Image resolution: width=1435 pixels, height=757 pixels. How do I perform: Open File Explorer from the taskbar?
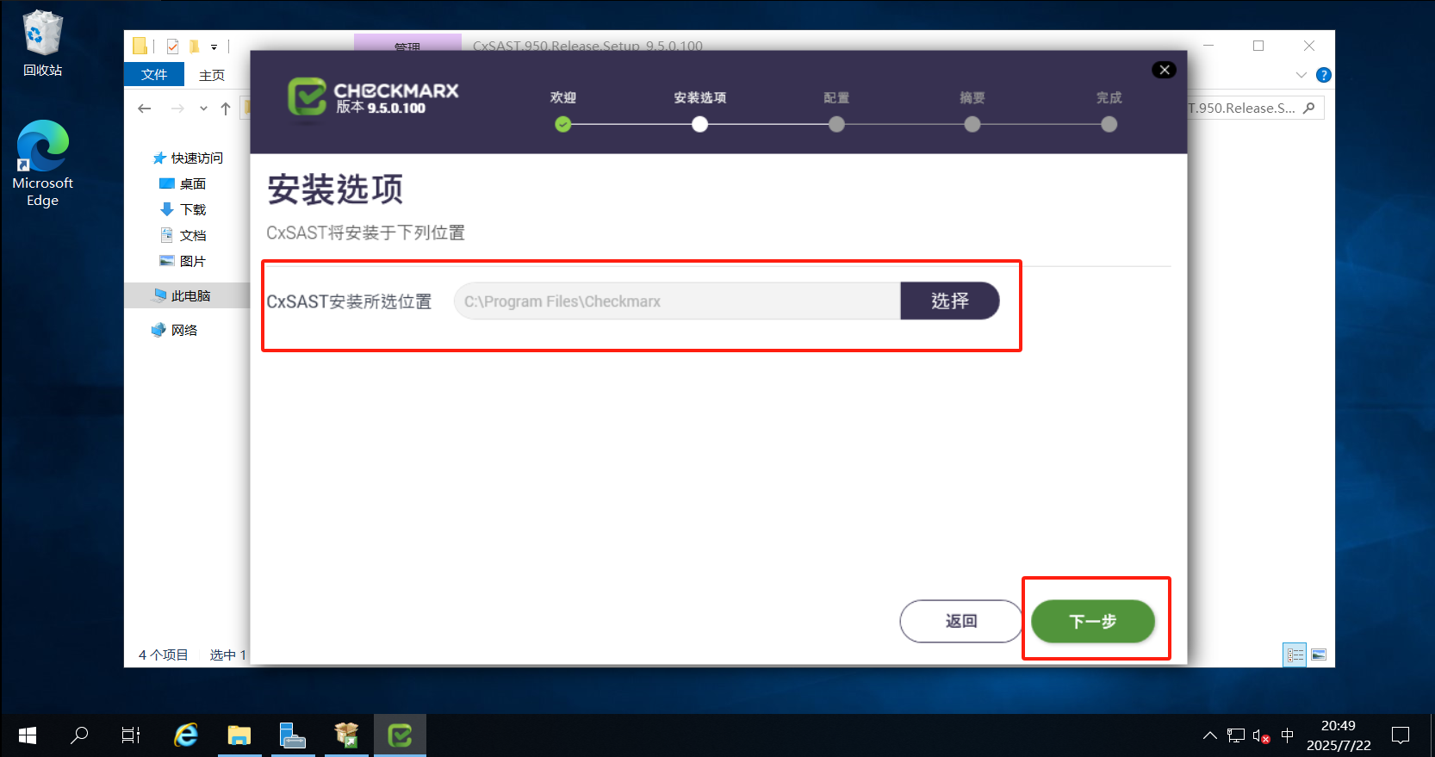pyautogui.click(x=239, y=735)
